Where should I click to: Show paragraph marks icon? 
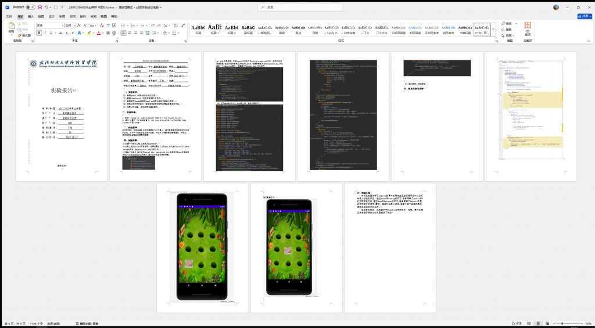182,26
